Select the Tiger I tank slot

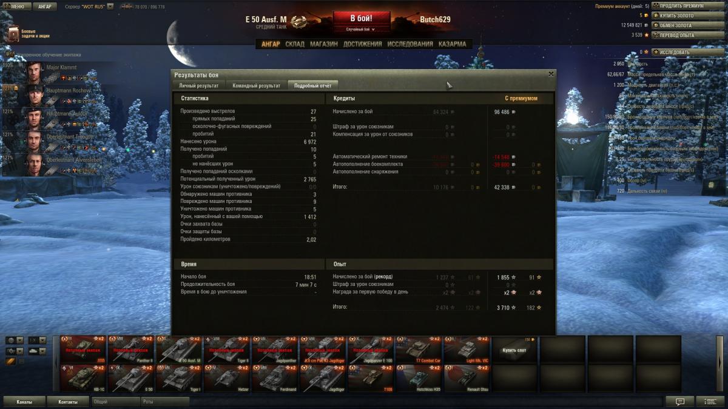(x=179, y=379)
